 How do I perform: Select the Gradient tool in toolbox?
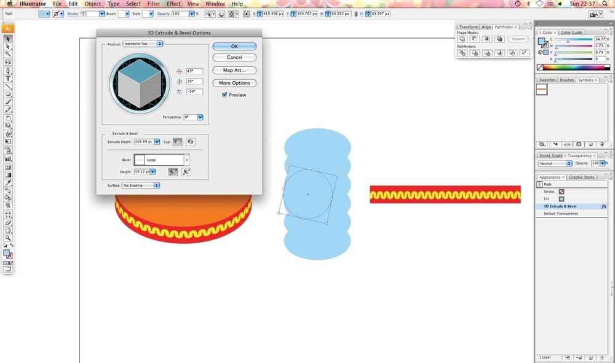pos(8,175)
